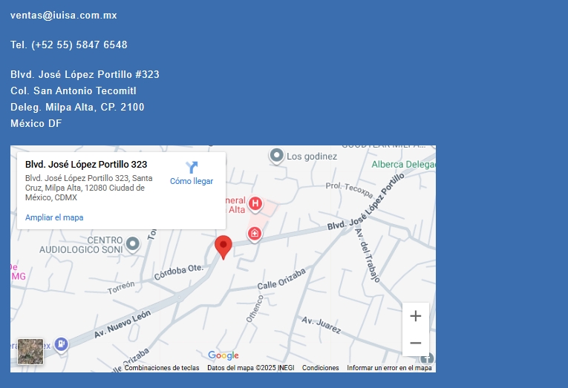Click the red medical cross marker
Image resolution: width=568 pixels, height=388 pixels.
tap(255, 234)
